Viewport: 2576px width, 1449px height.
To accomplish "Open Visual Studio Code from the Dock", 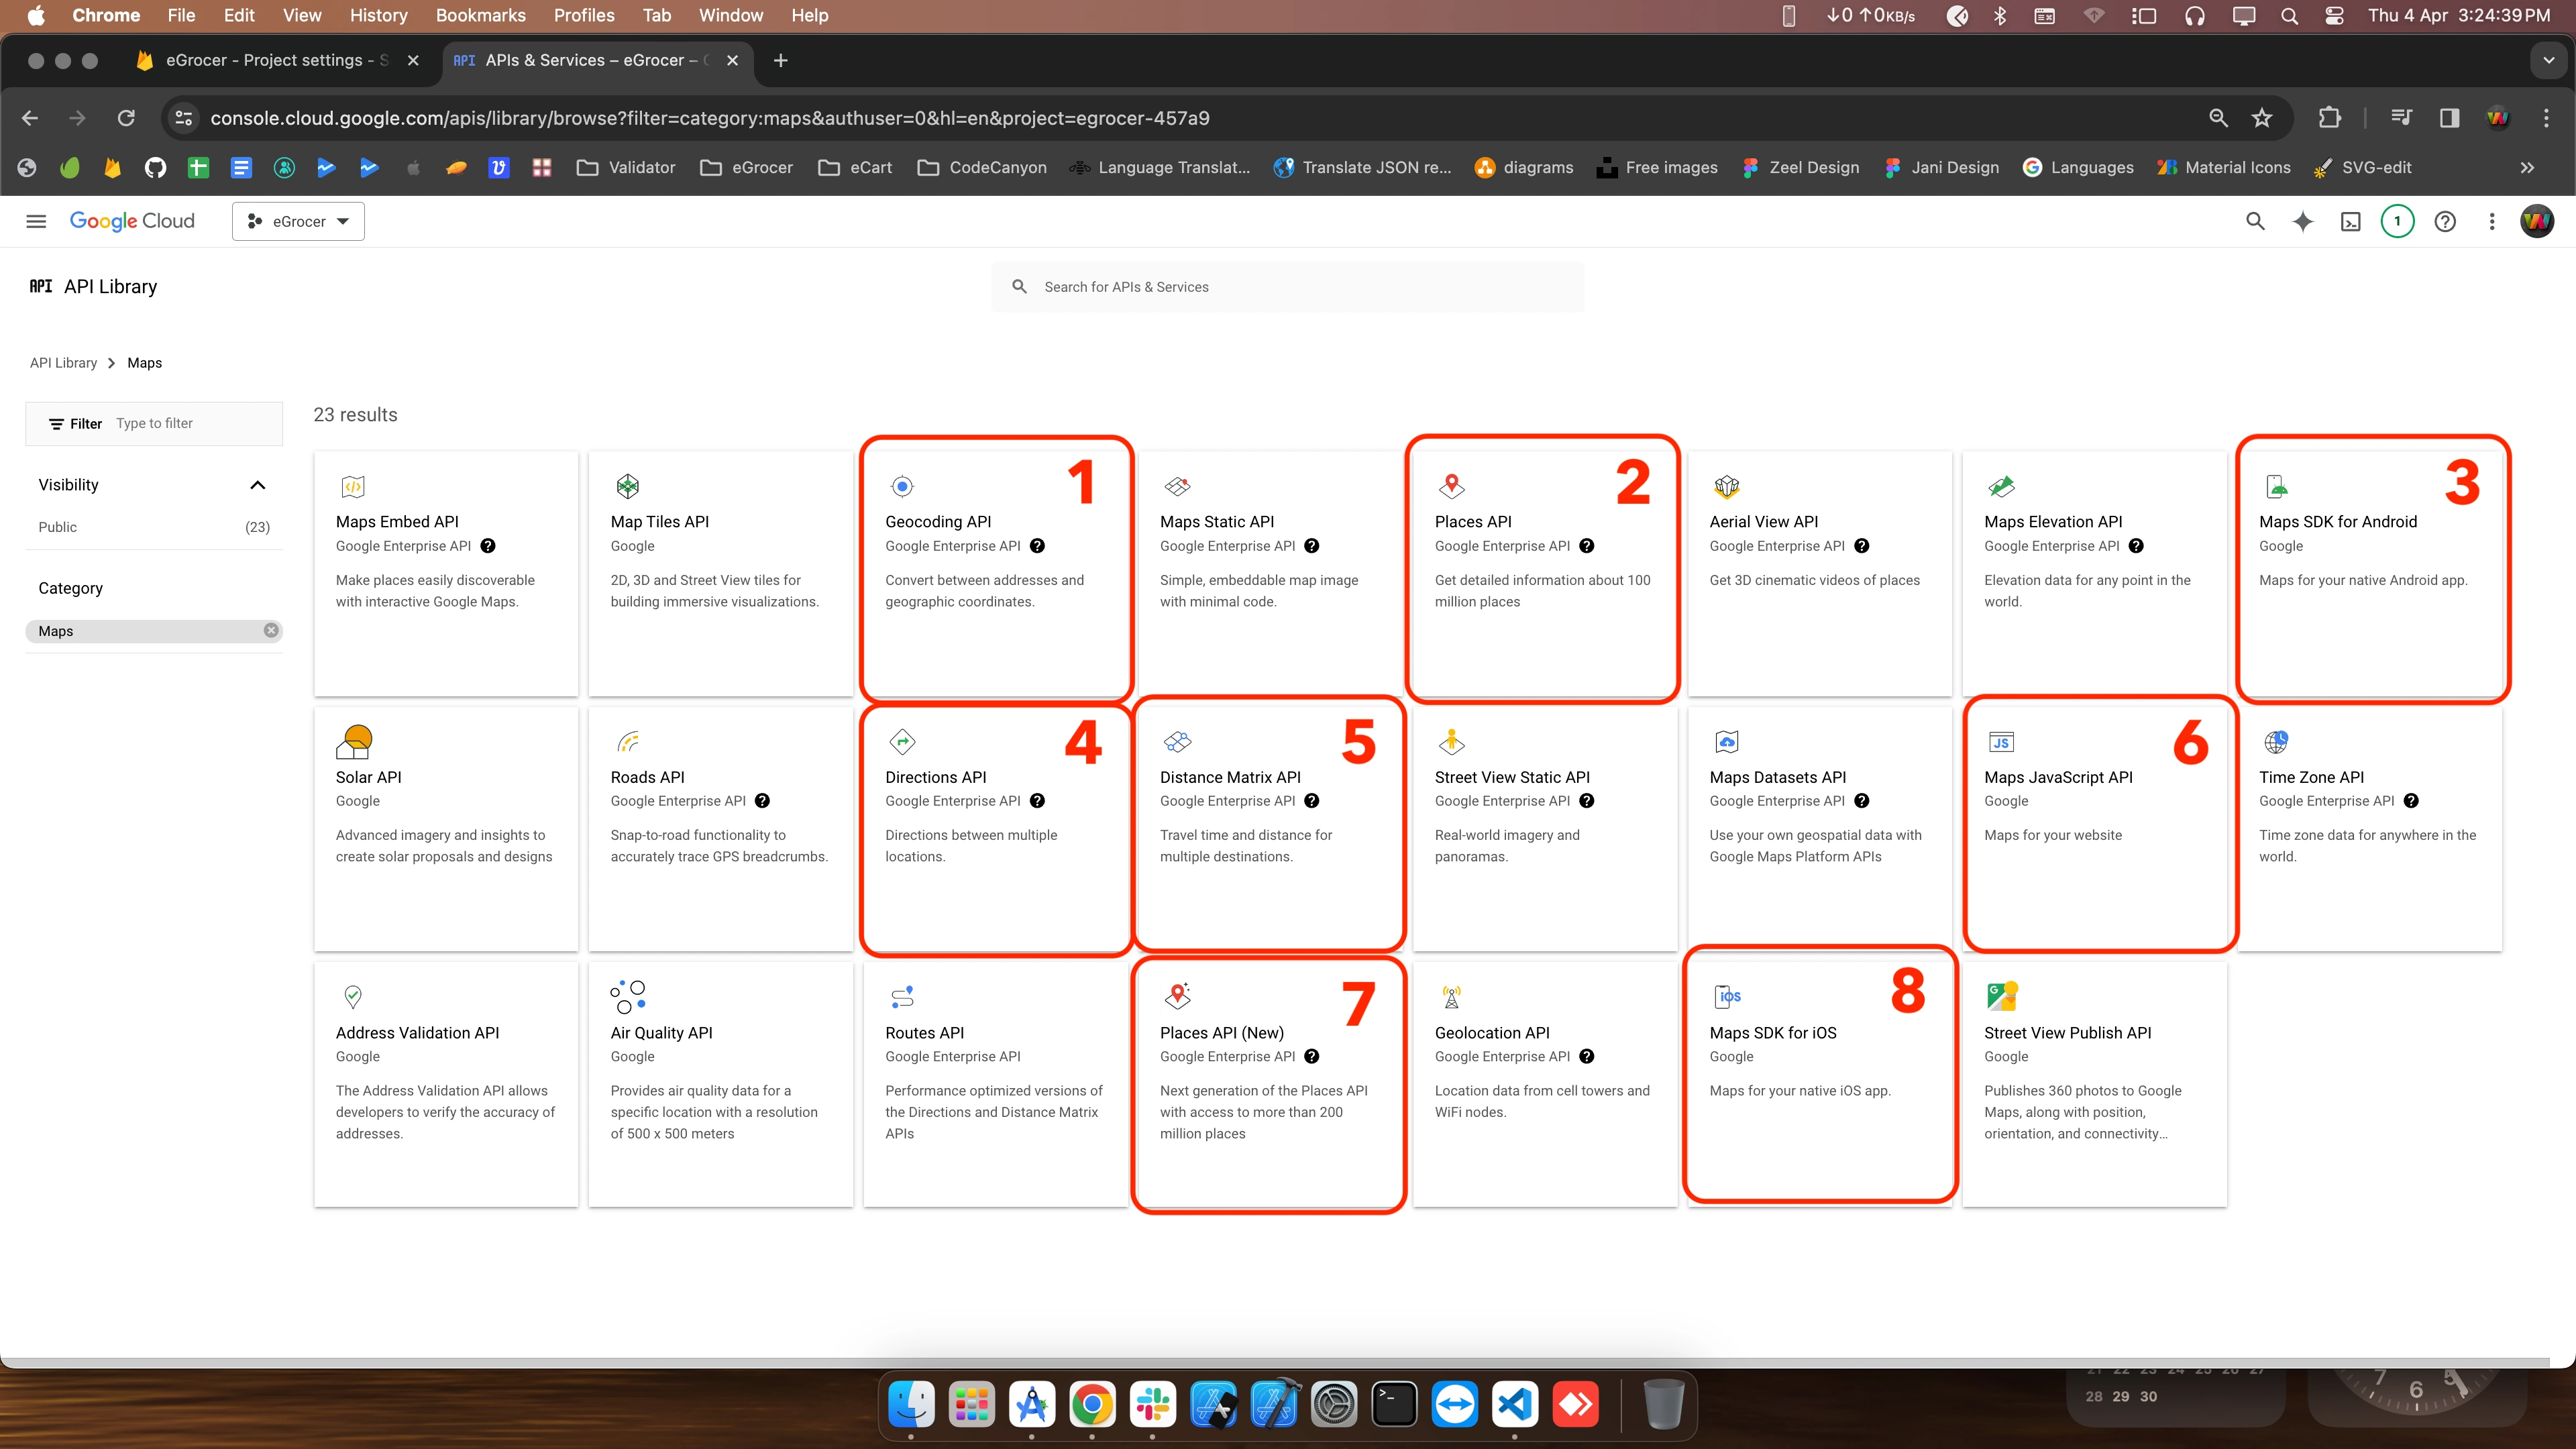I will (x=1515, y=1405).
